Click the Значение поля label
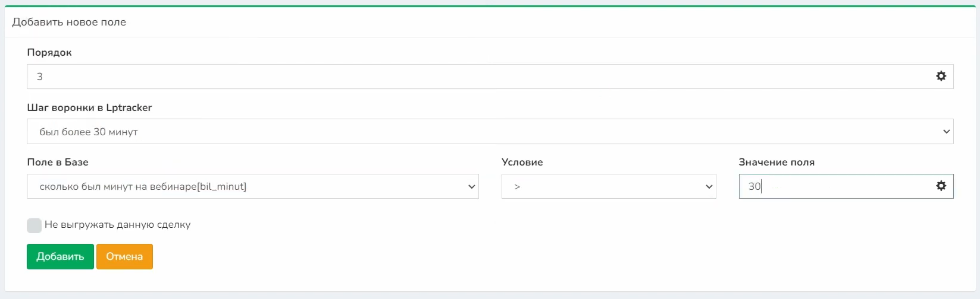 pyautogui.click(x=776, y=162)
